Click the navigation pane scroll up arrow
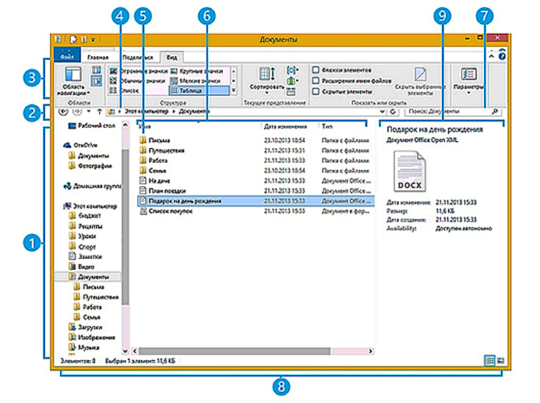 point(125,125)
